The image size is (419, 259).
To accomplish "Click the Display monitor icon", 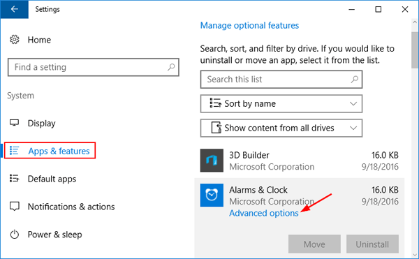I will click(15, 123).
